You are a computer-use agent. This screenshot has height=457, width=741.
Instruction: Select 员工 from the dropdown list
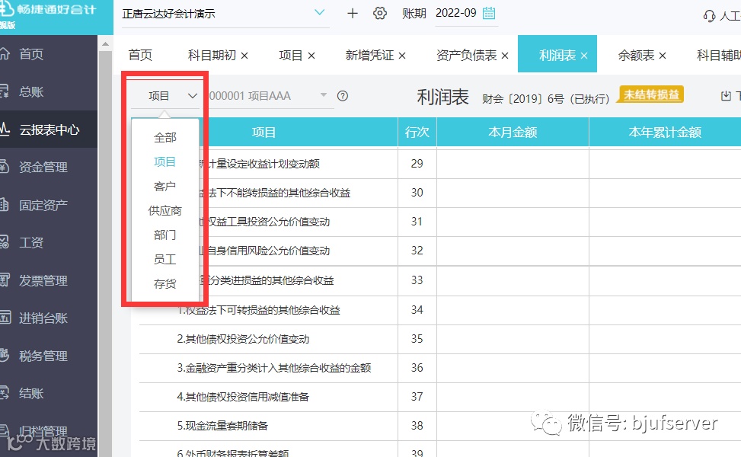pos(165,260)
